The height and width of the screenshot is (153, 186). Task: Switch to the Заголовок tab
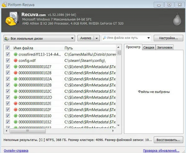(165, 48)
